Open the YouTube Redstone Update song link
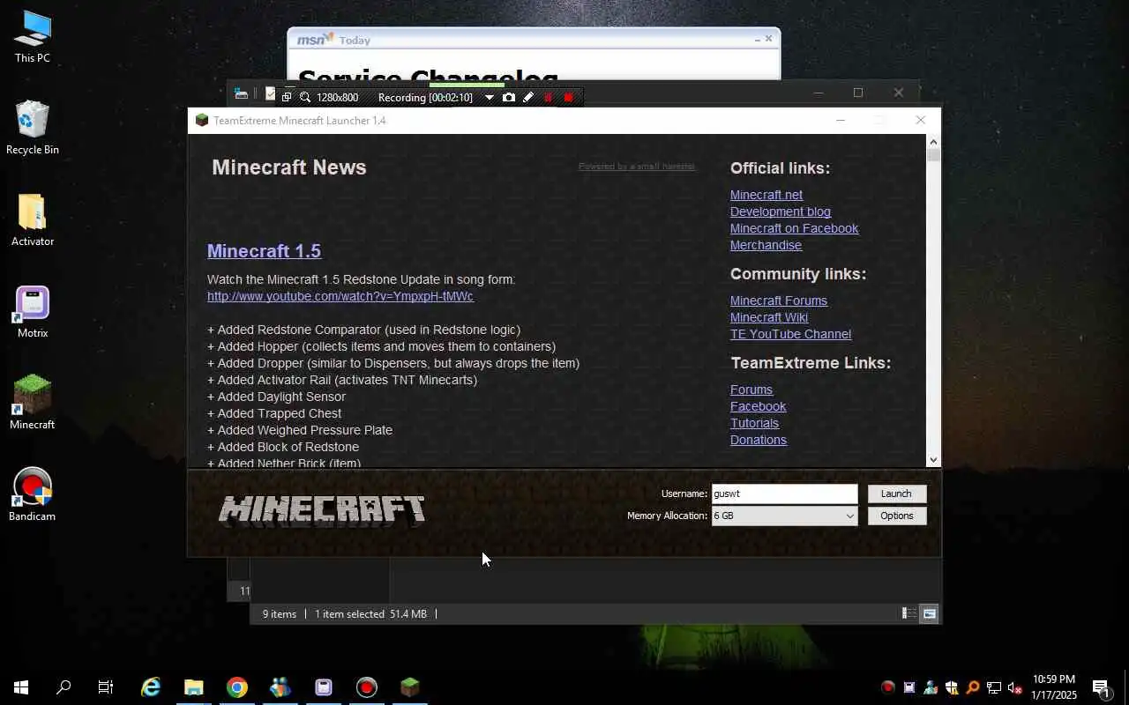The height and width of the screenshot is (705, 1129). [x=340, y=296]
